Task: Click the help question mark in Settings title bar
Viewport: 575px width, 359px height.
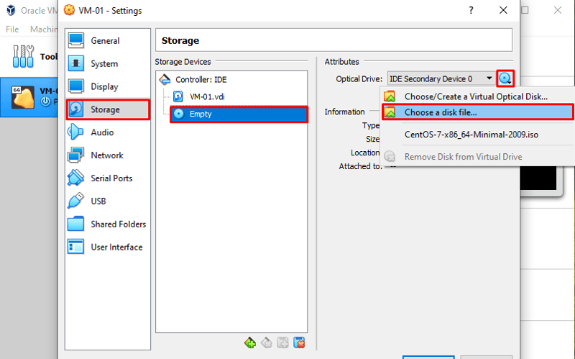Action: (471, 10)
